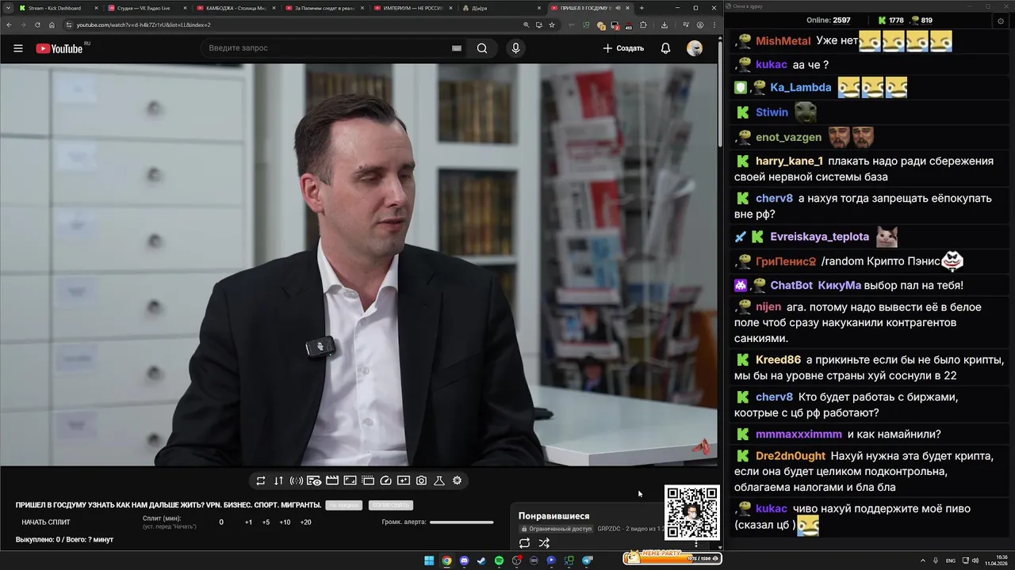Open the playback speed gauge icon
1015x570 pixels.
(385, 481)
